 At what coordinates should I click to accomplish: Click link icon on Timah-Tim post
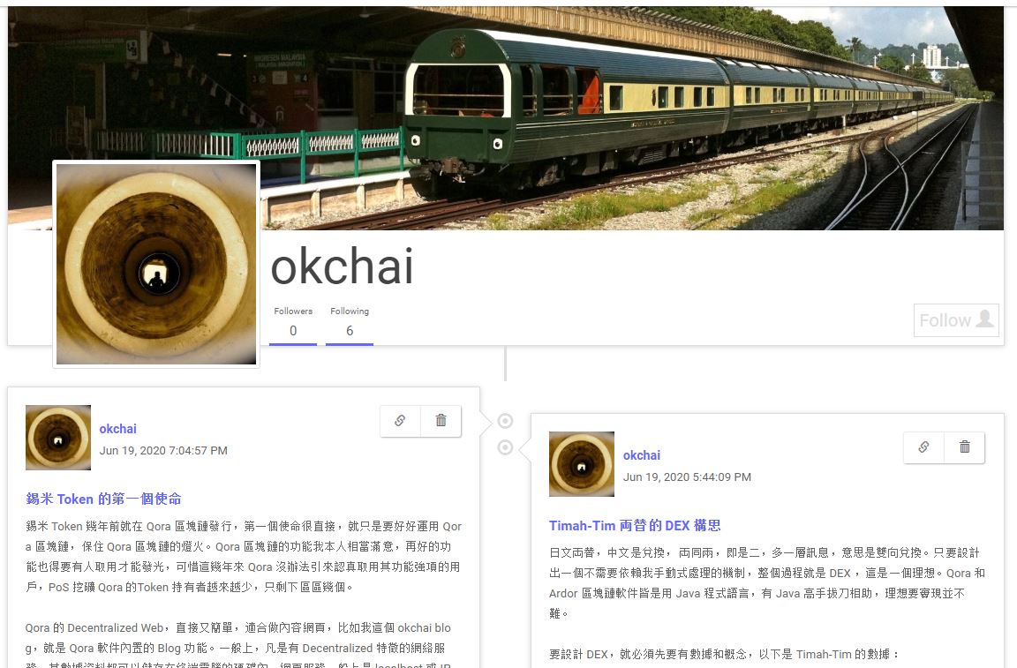pos(923,447)
